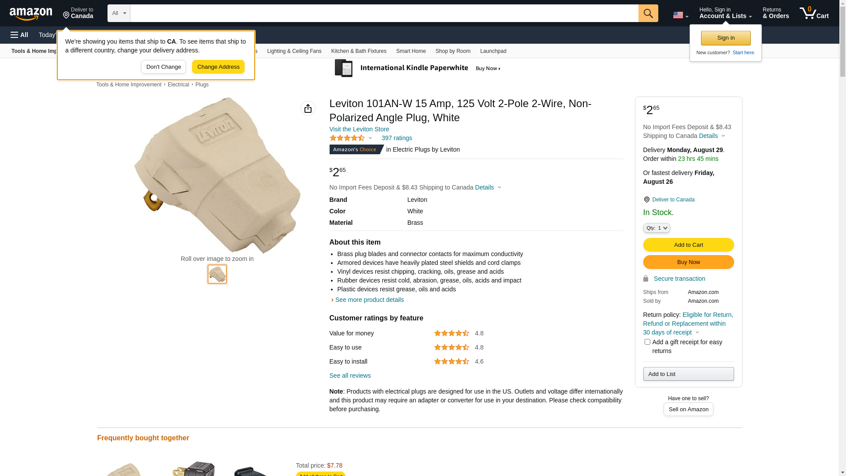The image size is (846, 476).
Task: Click the Deliver to Canada location link in the header
Action: [x=78, y=13]
